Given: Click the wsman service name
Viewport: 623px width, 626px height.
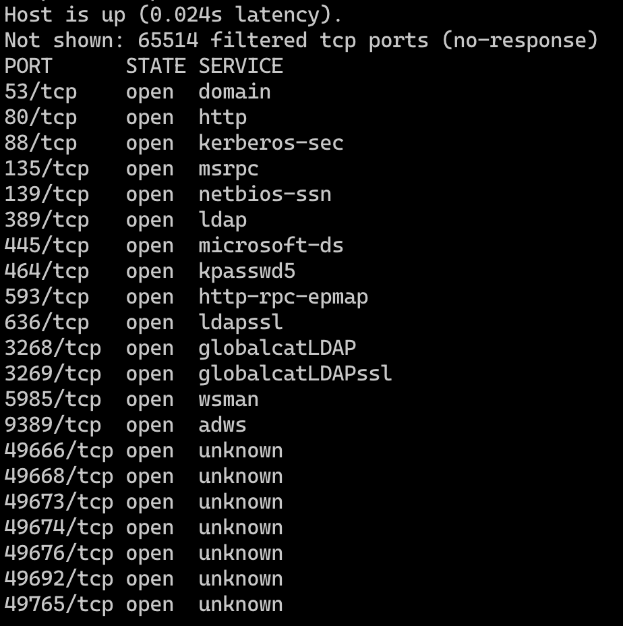Looking at the screenshot, I should point(229,399).
